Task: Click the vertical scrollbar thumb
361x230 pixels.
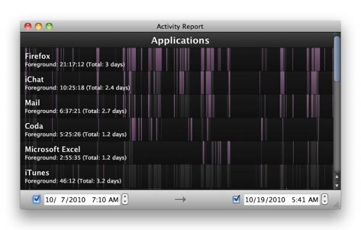Action: (337, 58)
